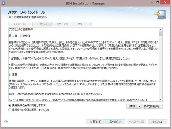Click the section heading 1. 定義

(x=13, y=75)
